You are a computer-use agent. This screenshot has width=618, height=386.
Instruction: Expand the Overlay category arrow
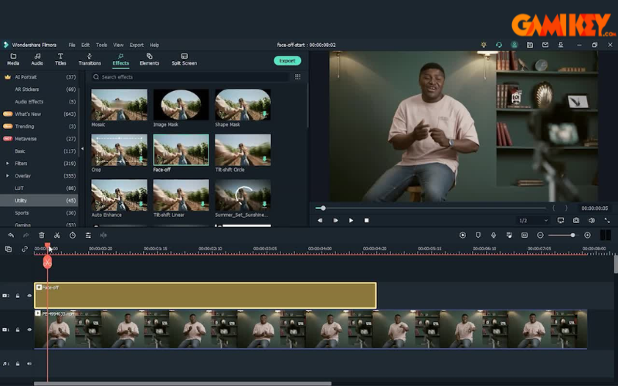coord(7,176)
